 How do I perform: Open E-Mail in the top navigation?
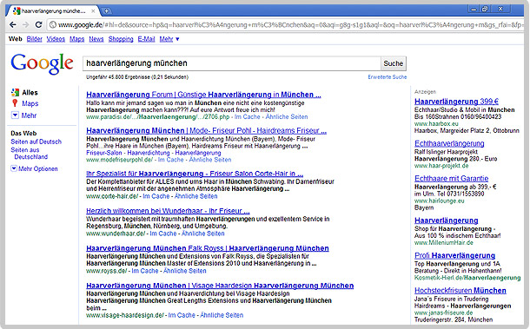[146, 39]
